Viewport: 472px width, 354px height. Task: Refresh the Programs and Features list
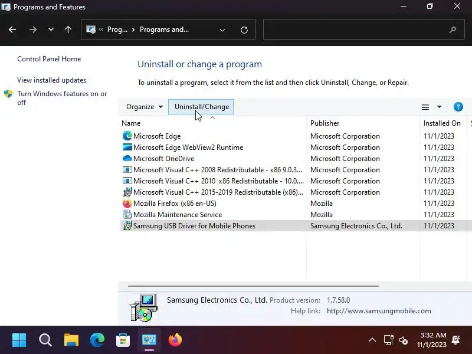point(244,30)
